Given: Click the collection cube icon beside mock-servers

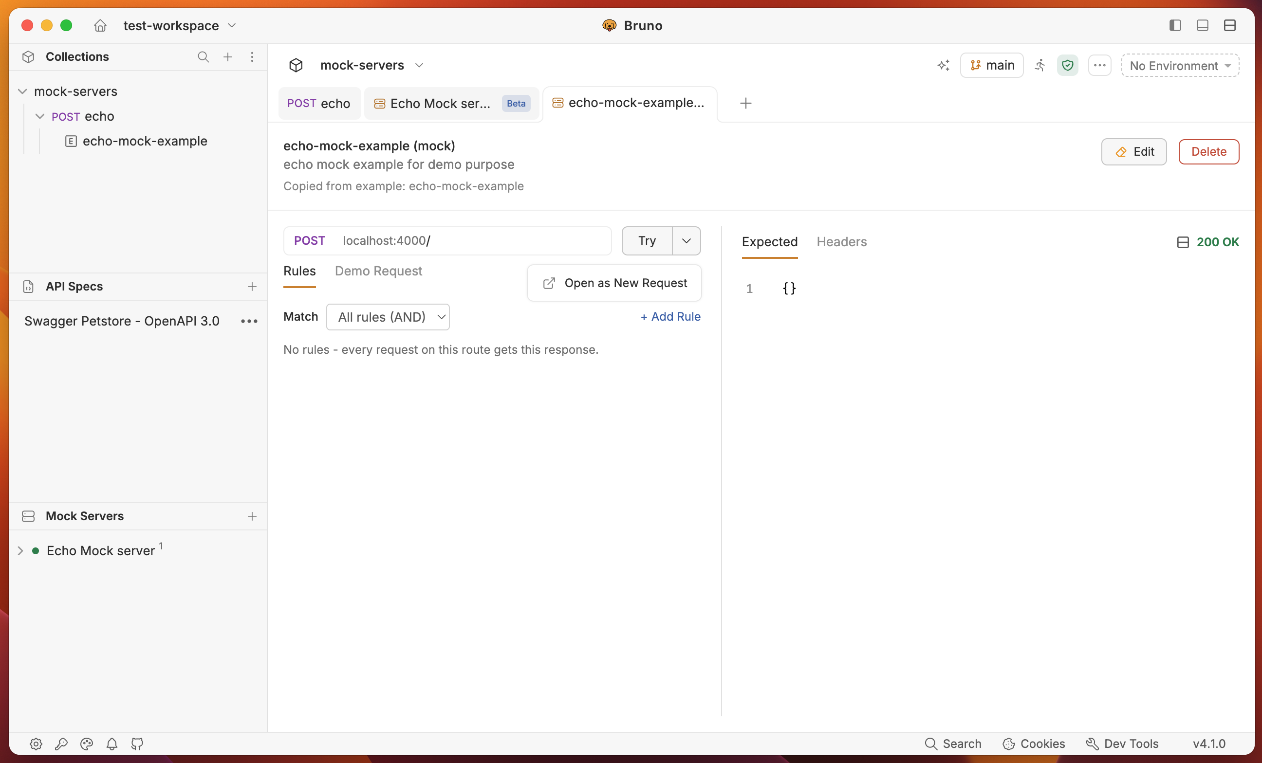Looking at the screenshot, I should point(296,66).
